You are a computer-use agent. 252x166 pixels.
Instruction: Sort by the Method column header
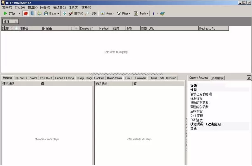point(106,28)
